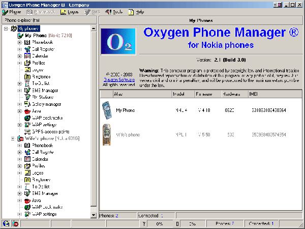Open the Phone menu

[12, 12]
